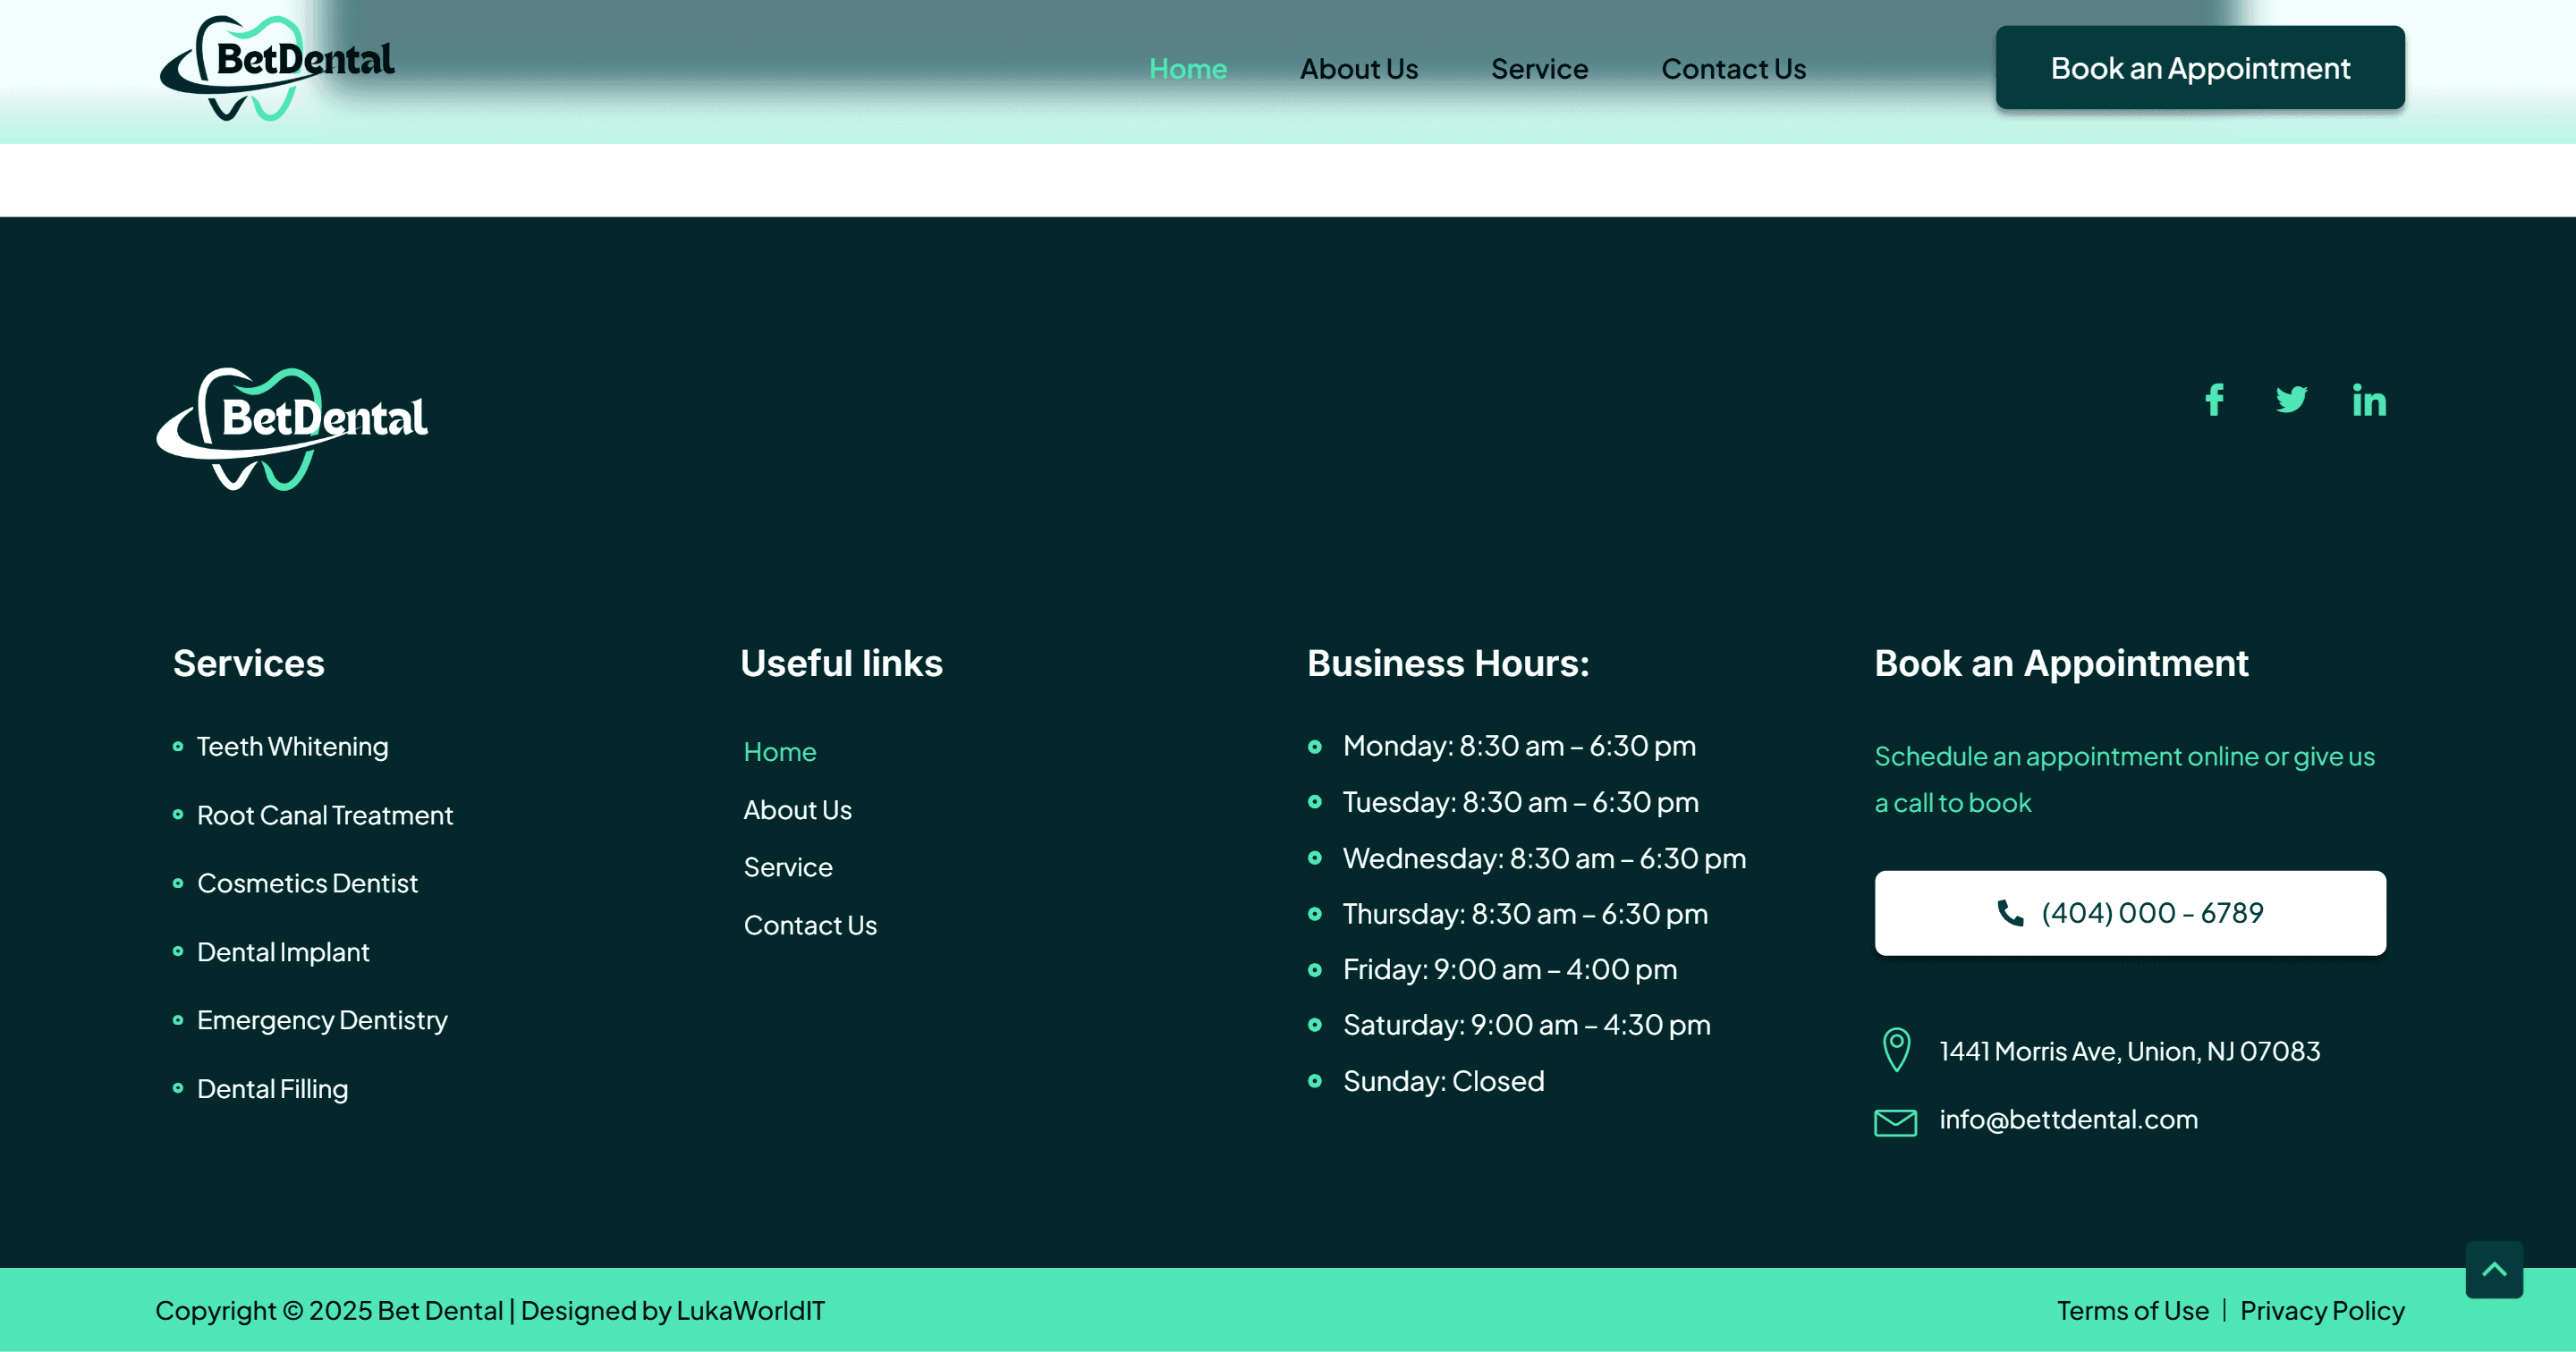Open Service in top navigation
This screenshot has width=2576, height=1352.
coord(1539,69)
